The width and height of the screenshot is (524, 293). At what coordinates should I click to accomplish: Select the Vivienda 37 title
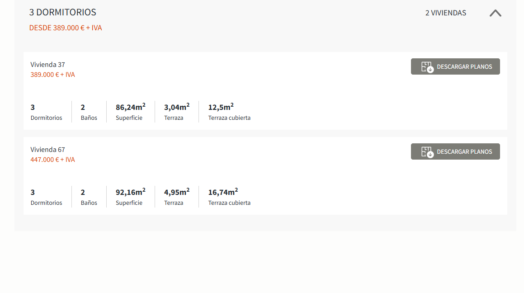(x=47, y=65)
